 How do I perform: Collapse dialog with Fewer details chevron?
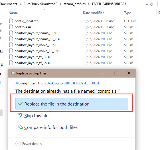[x=18, y=143]
